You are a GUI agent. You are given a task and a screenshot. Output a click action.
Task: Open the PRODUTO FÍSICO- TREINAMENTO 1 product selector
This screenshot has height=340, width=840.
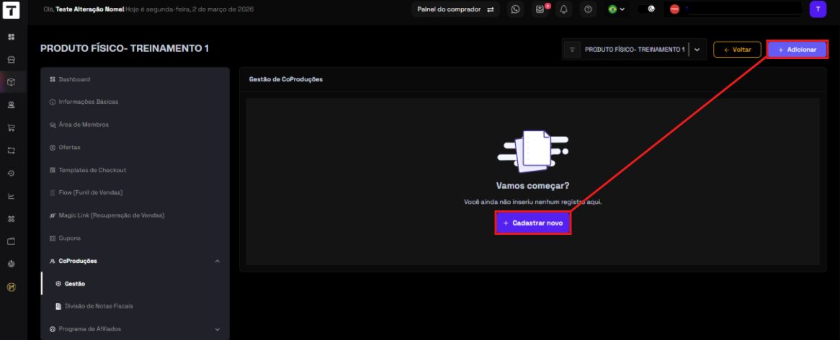tap(634, 50)
